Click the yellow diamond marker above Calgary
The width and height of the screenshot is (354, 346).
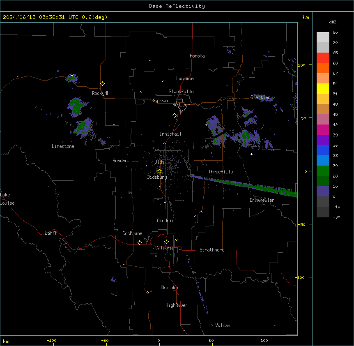coord(166,242)
